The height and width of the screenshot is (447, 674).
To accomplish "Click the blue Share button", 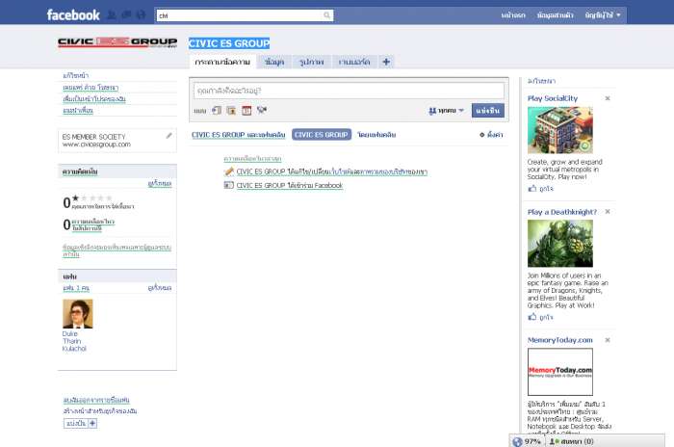I will pyautogui.click(x=488, y=111).
